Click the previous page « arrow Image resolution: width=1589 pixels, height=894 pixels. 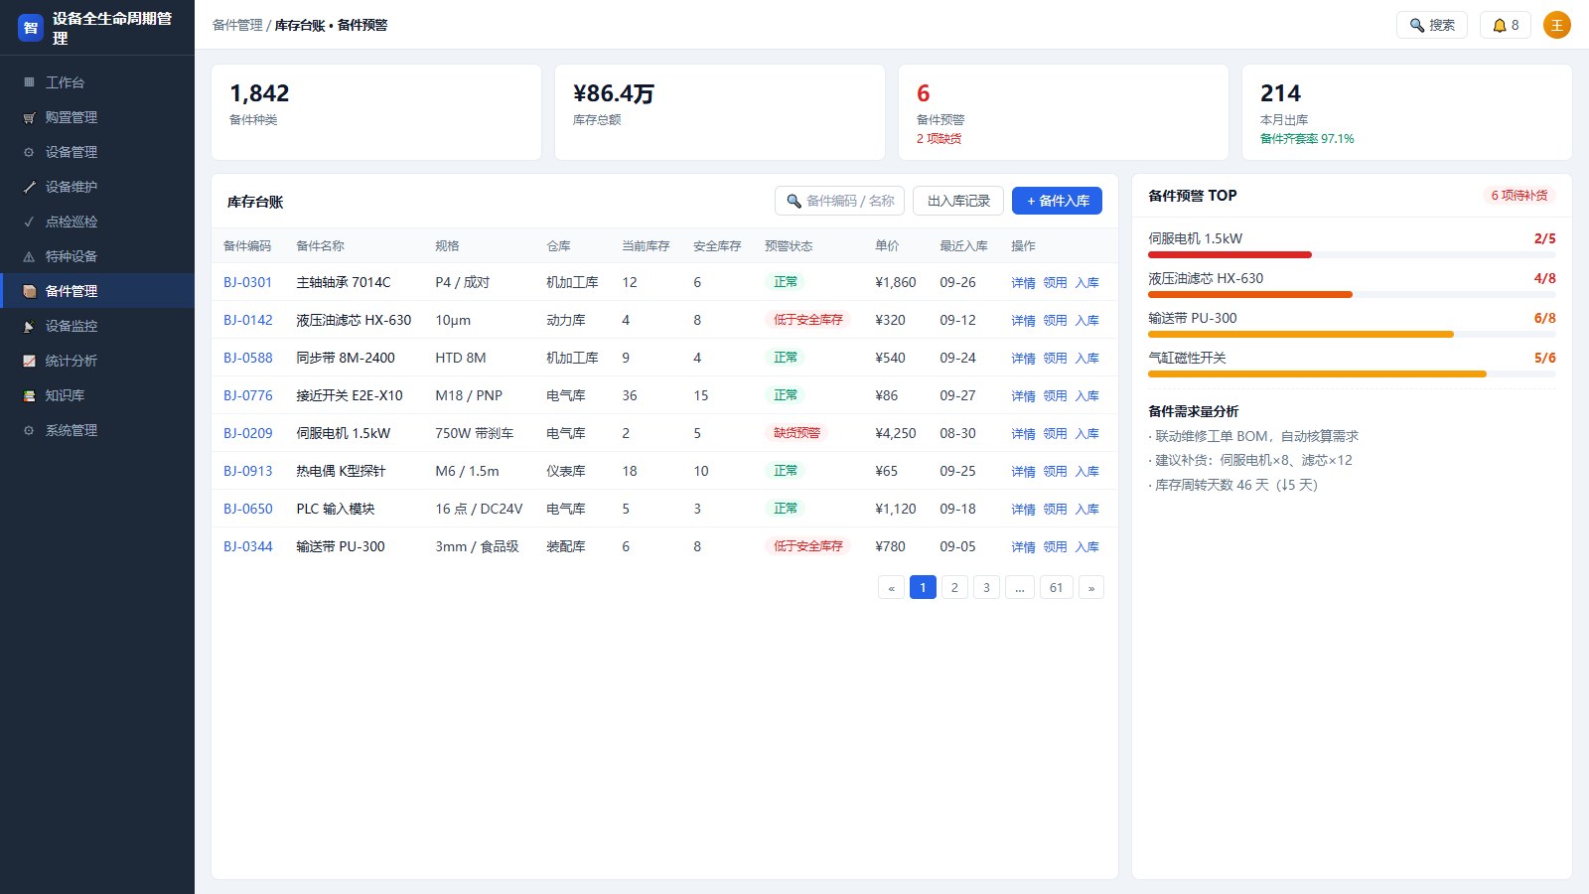coord(891,587)
